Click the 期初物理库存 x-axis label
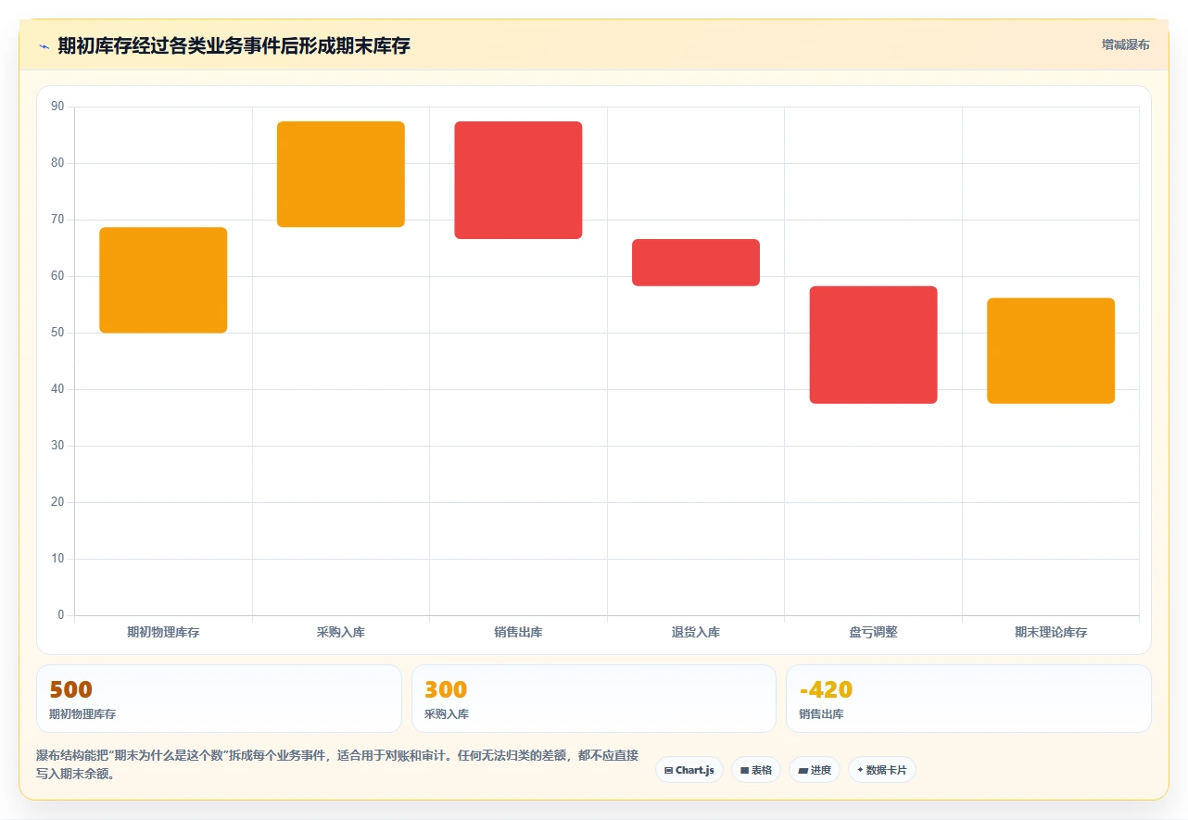The width and height of the screenshot is (1188, 820). tap(163, 633)
